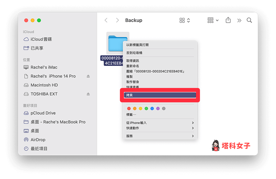Click the clock icon for 最近項目

point(26,149)
